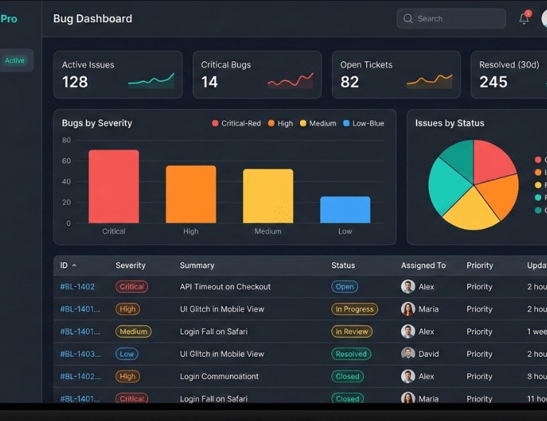Open the In Progress status badge
Viewport: 547px width, 421px height.
pyautogui.click(x=355, y=309)
